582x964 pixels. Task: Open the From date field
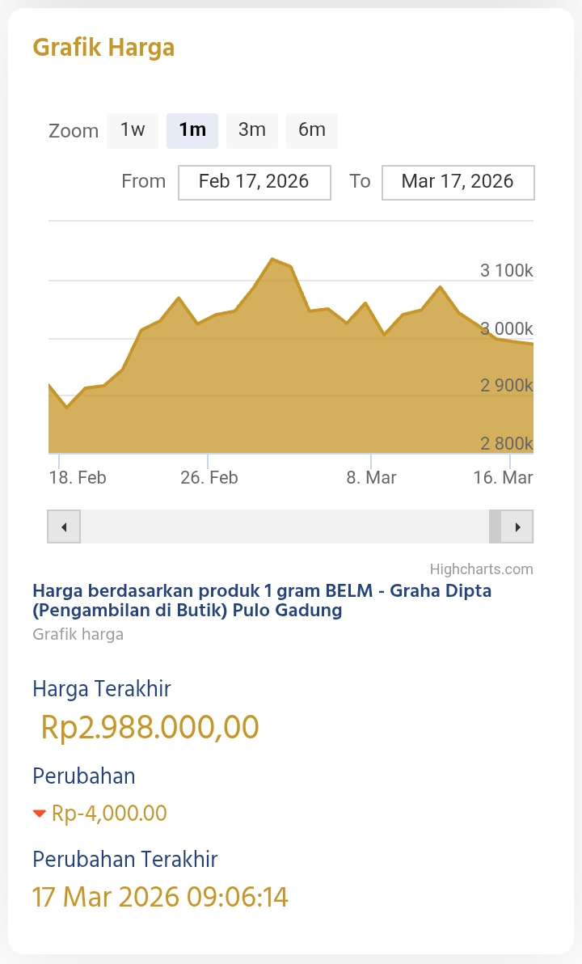point(254,182)
